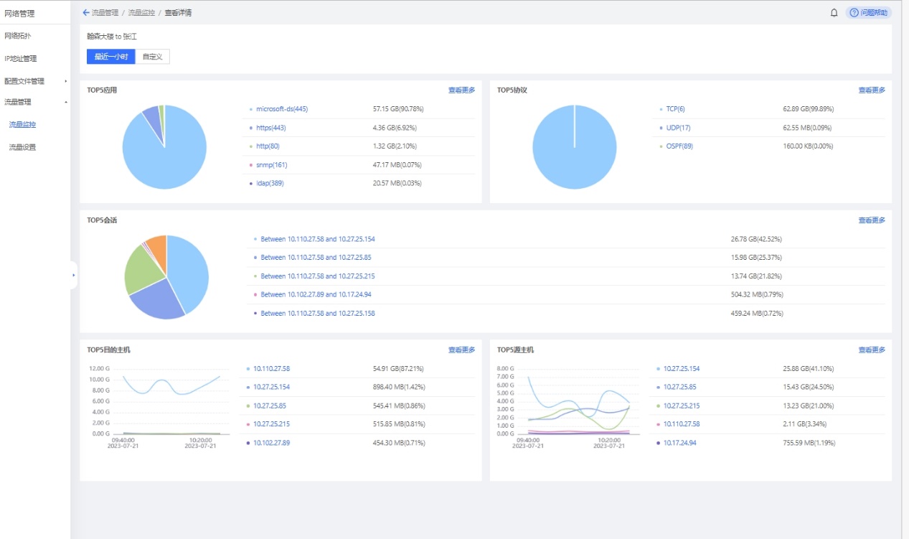Click the 54.91 GB(87.21%) value
This screenshot has width=909, height=539.
tap(398, 368)
